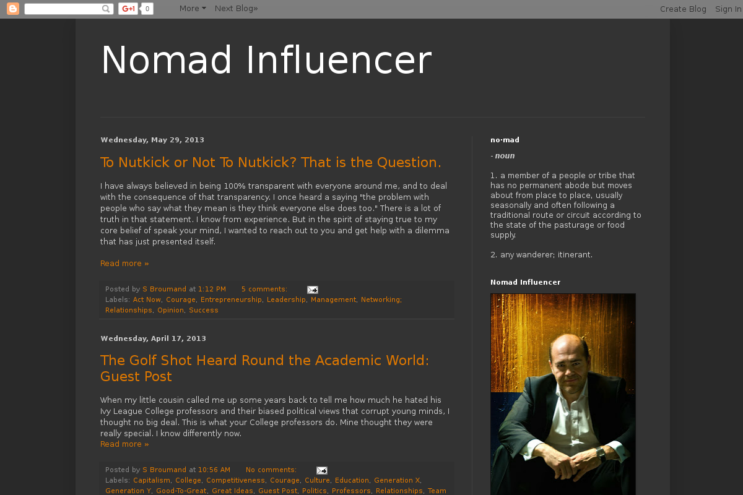Go to Next Blog
The width and height of the screenshot is (743, 495).
click(236, 9)
